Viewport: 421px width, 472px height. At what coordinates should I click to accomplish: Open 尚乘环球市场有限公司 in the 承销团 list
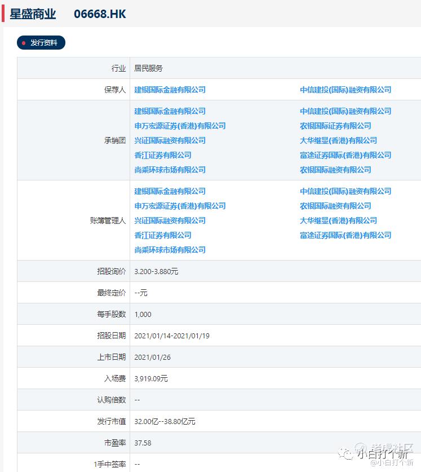point(170,170)
